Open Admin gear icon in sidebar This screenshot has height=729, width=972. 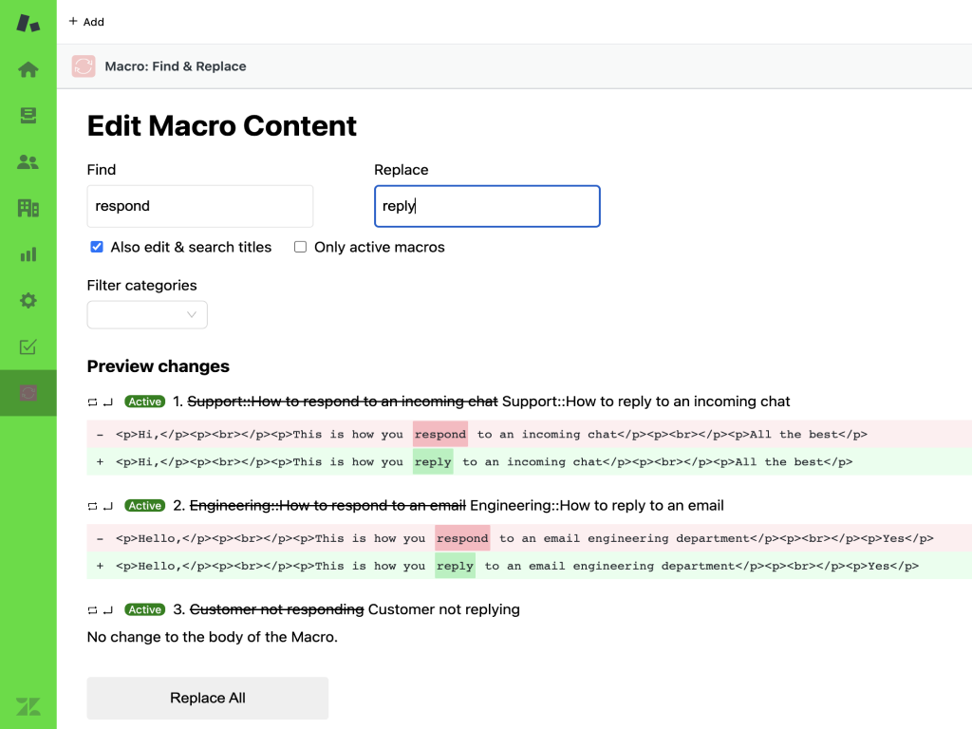click(28, 301)
